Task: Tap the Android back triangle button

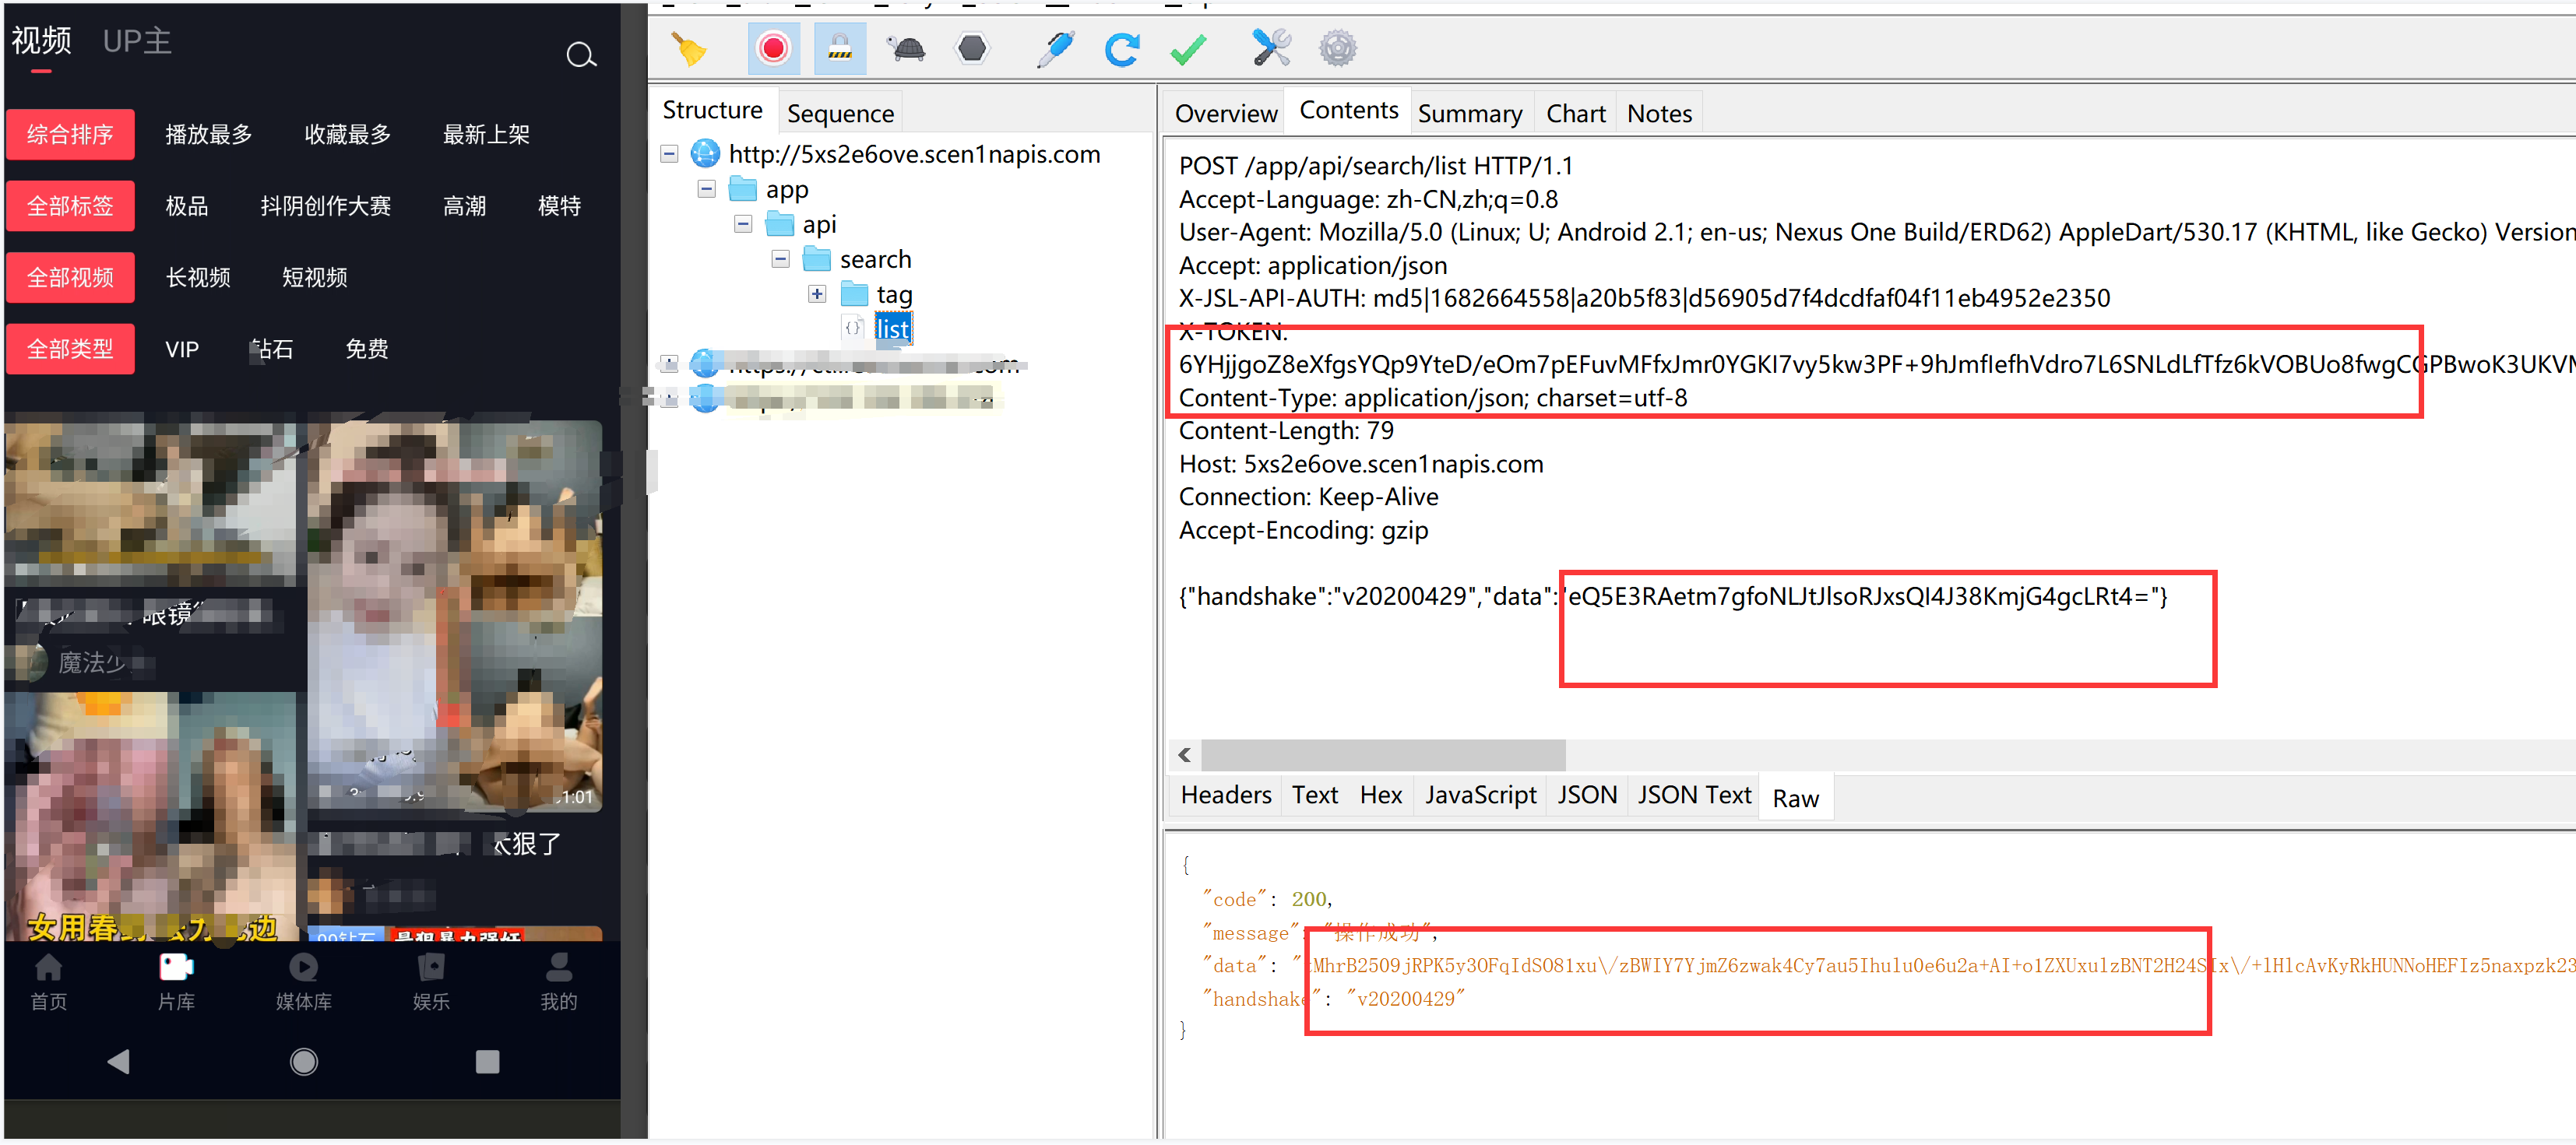Action: (118, 1061)
